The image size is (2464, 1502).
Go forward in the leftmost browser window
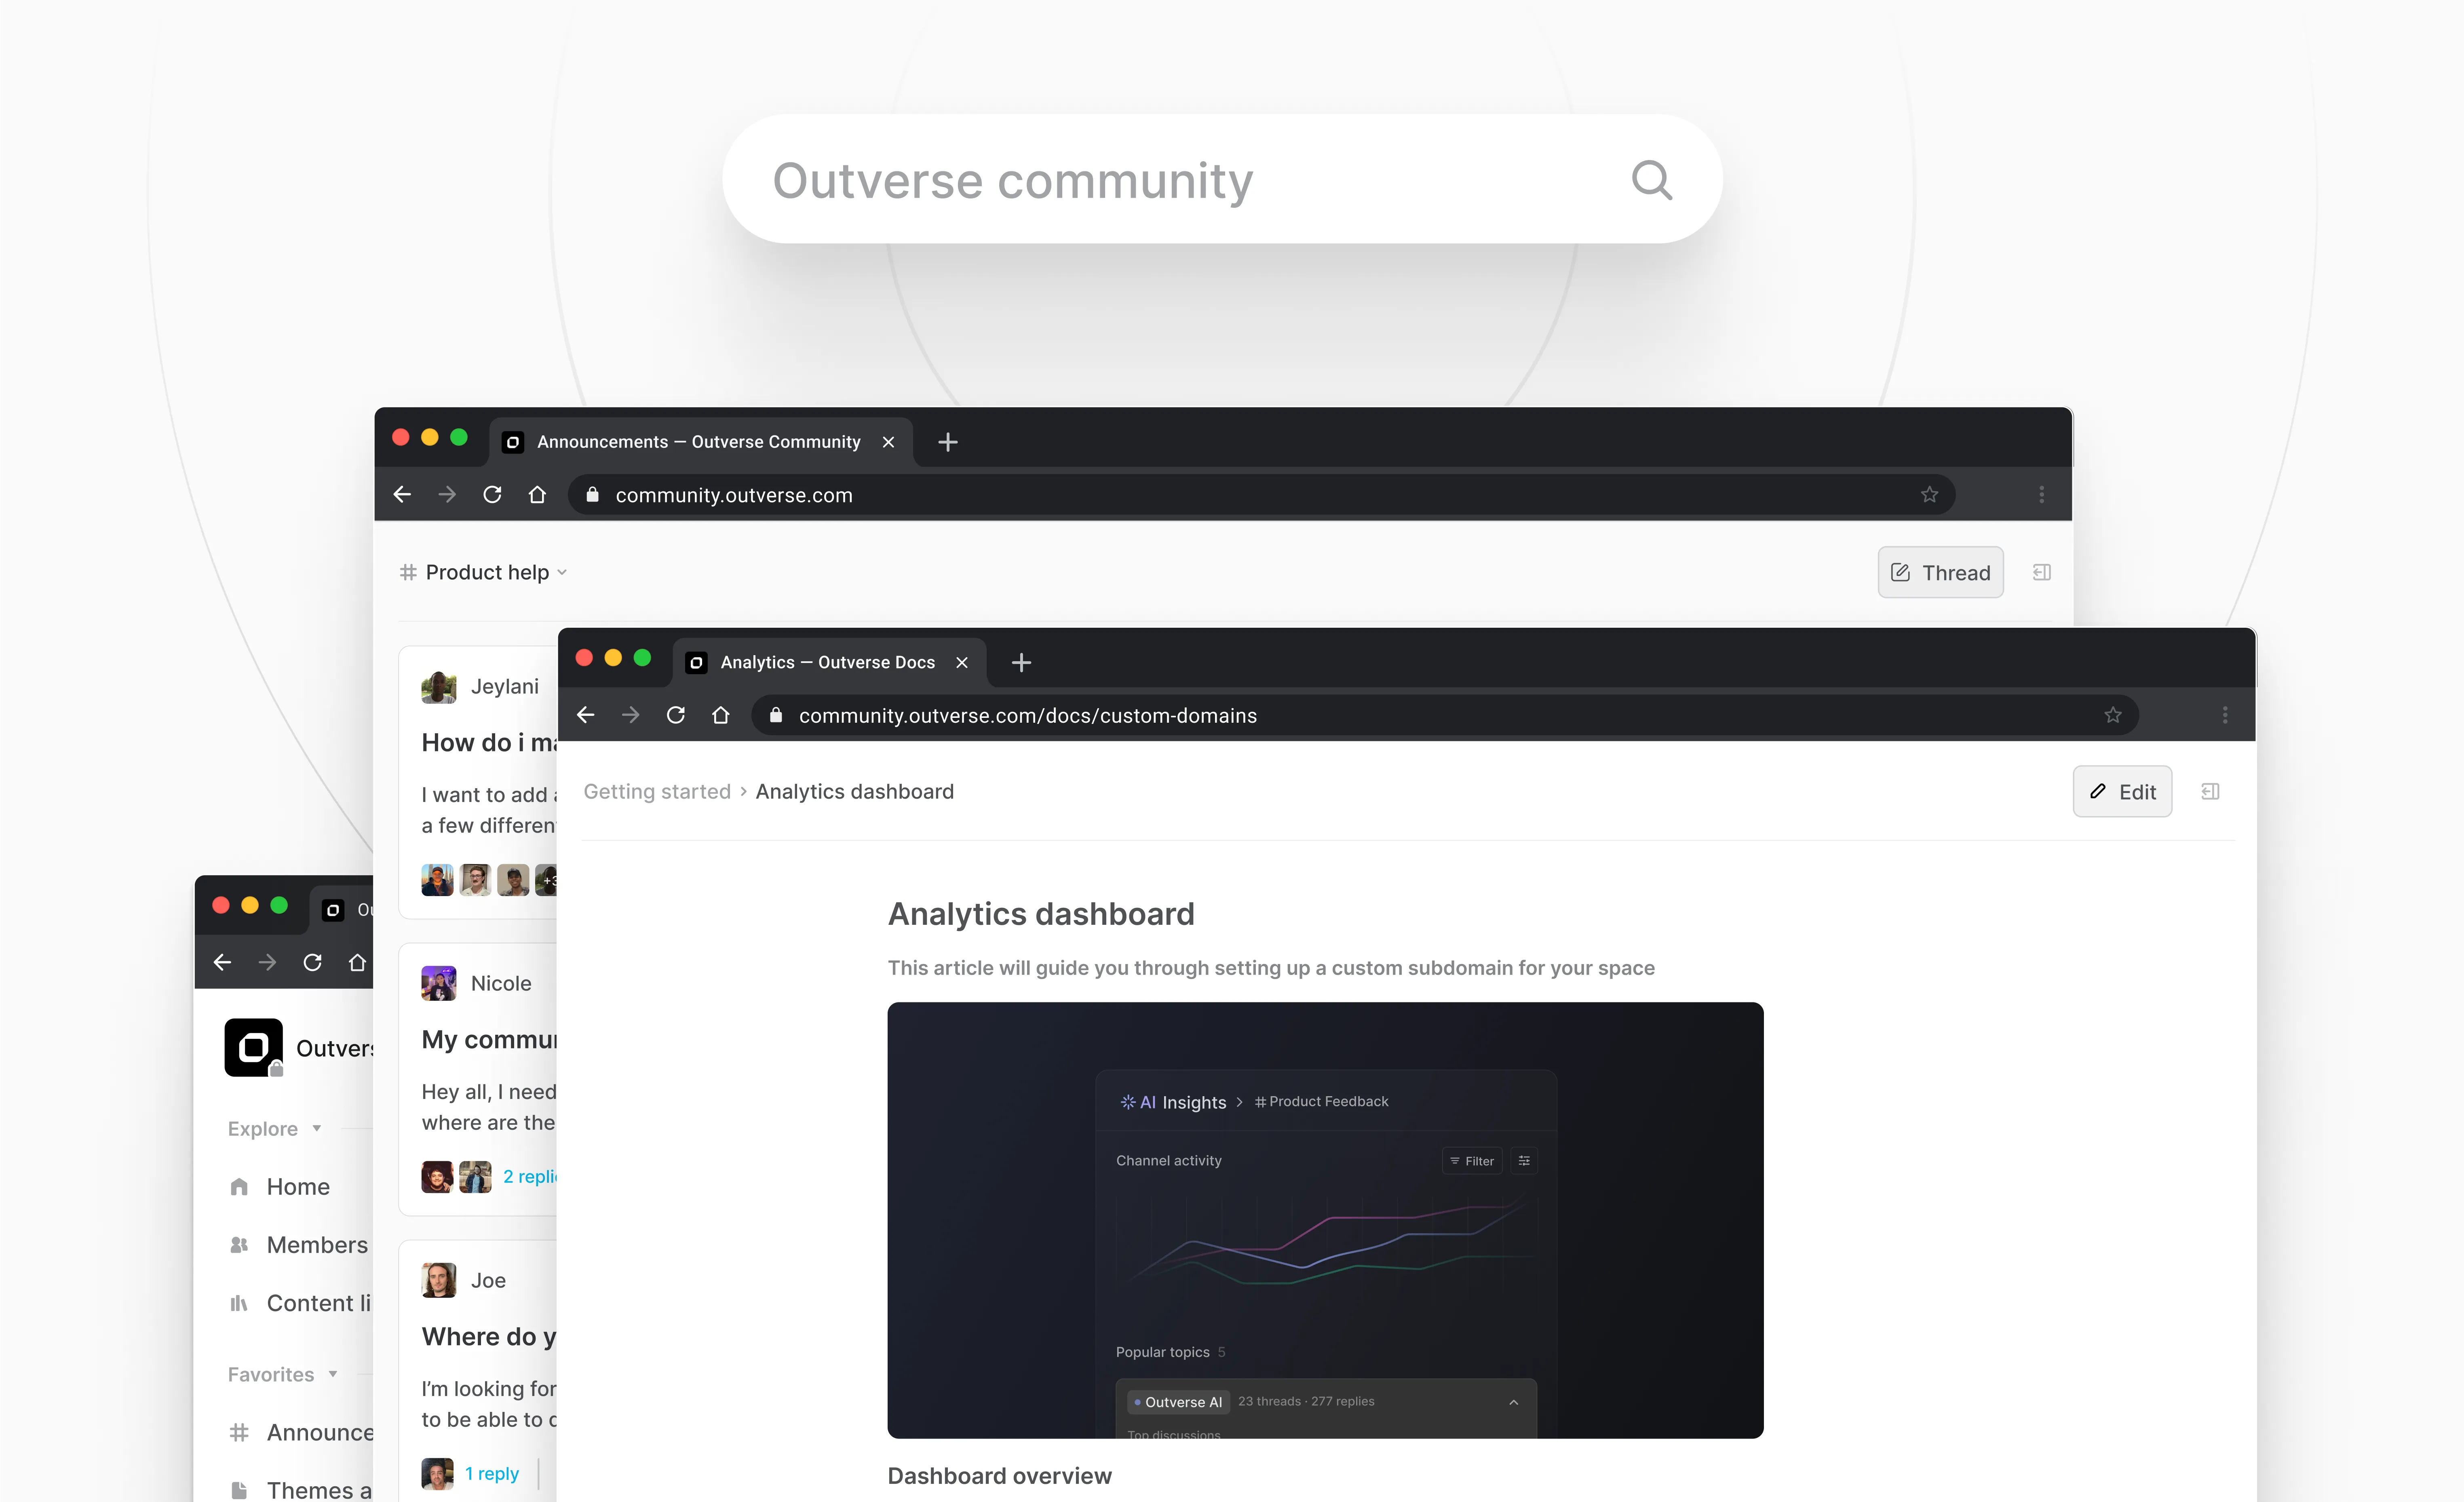(267, 962)
